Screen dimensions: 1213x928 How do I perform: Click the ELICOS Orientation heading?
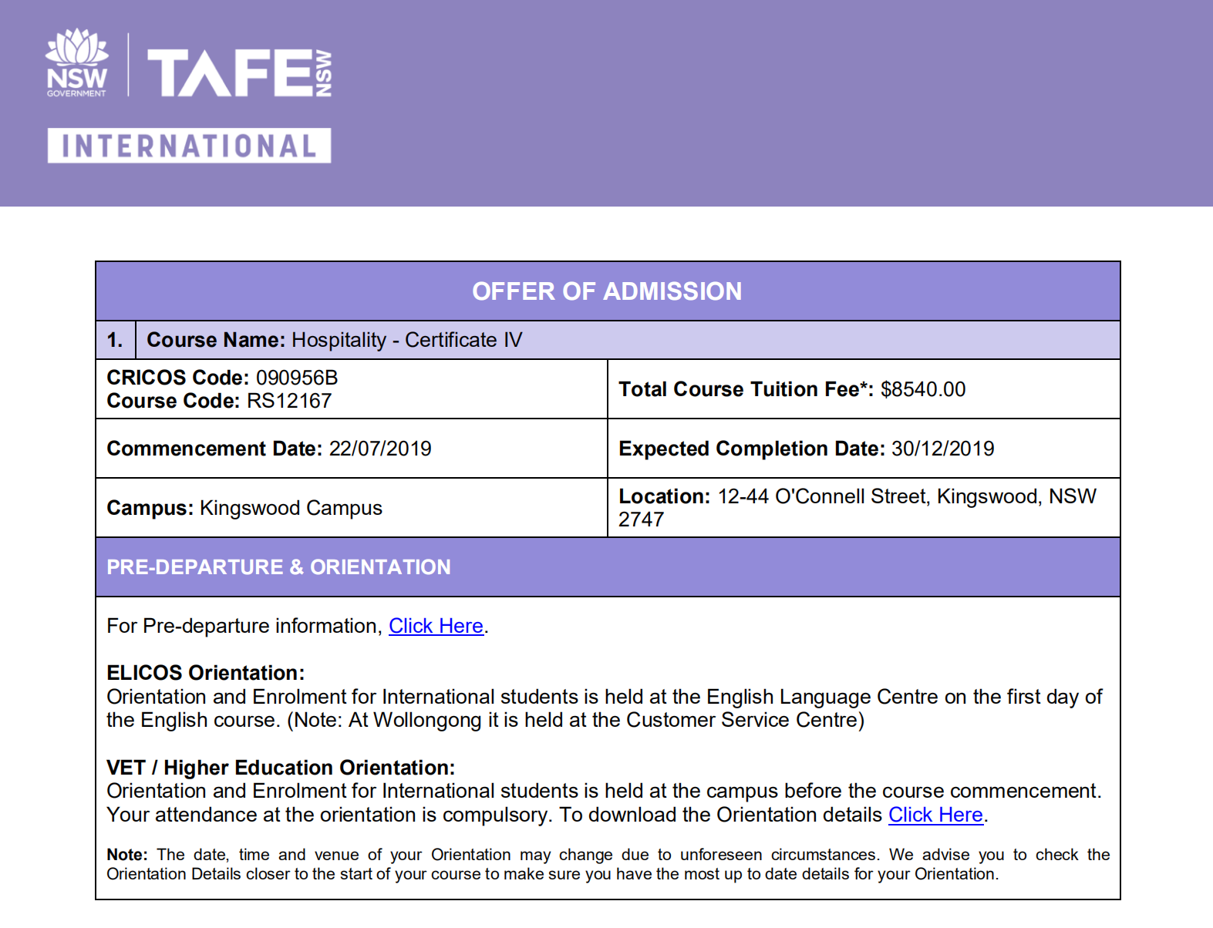pyautogui.click(x=205, y=673)
